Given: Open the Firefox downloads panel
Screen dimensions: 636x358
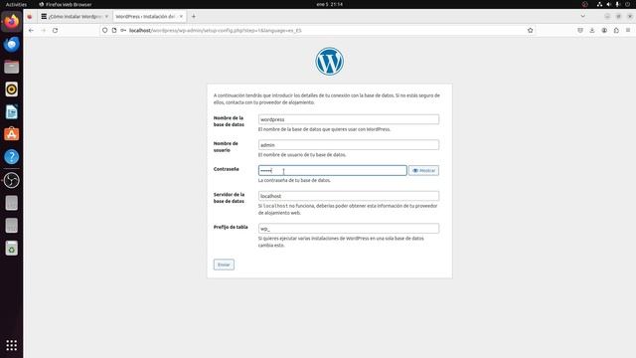Looking at the screenshot, I should click(x=592, y=31).
